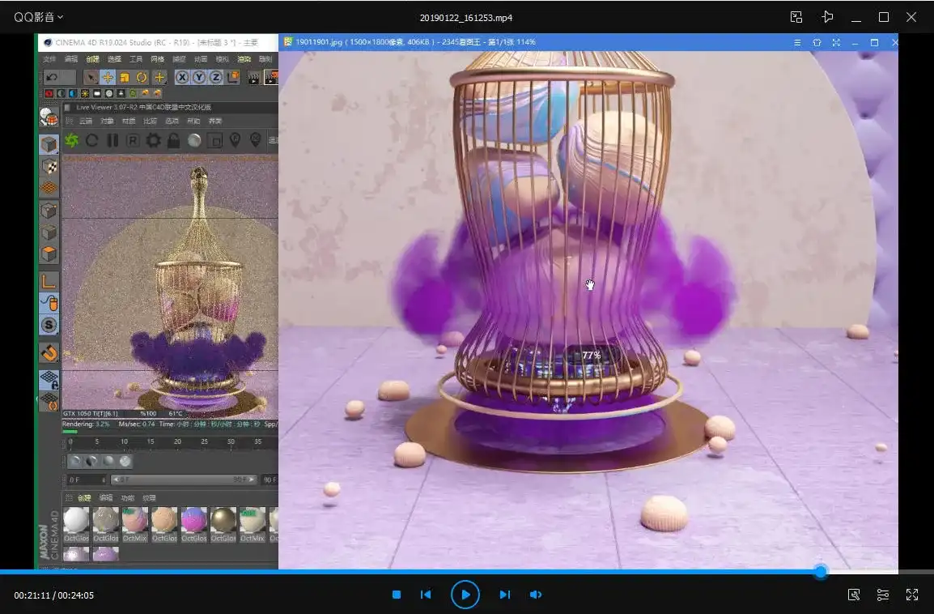934x614 pixels.
Task: Open the 创建 menu in Cinema 4D
Action: (x=92, y=59)
